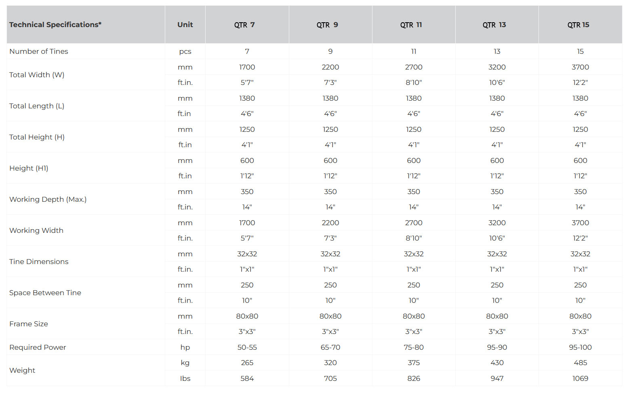Select the QTR 15 column header

[578, 25]
